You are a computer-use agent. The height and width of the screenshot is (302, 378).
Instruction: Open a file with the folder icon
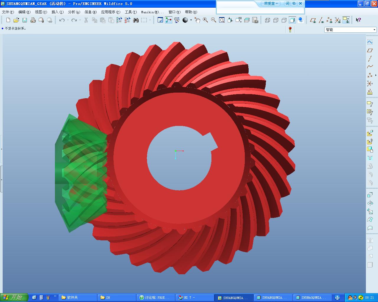17,20
